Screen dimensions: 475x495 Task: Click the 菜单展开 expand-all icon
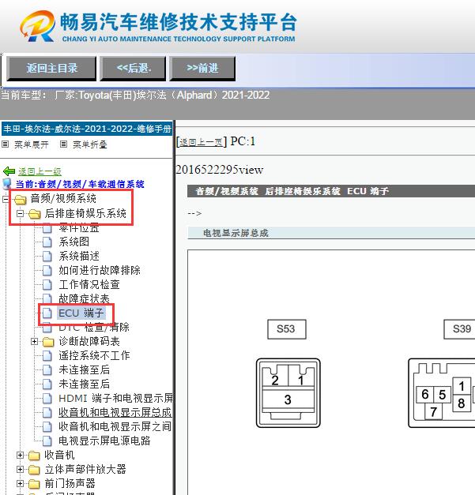5,144
